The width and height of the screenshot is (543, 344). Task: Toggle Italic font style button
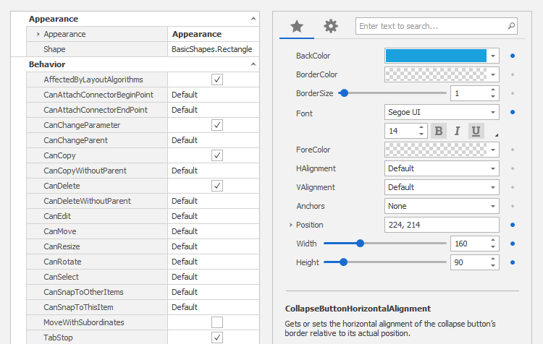[457, 131]
